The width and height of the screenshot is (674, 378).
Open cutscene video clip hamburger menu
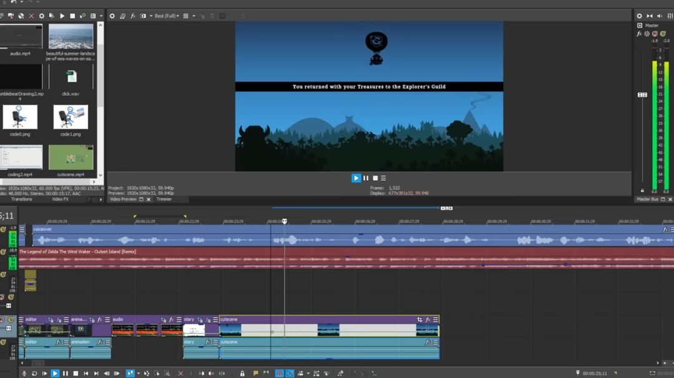click(436, 319)
